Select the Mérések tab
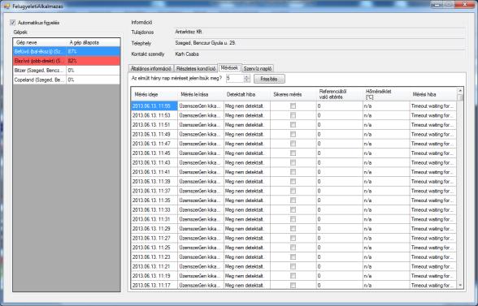 tap(230, 68)
